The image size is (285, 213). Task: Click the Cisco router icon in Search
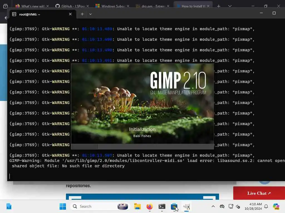click(x=123, y=206)
